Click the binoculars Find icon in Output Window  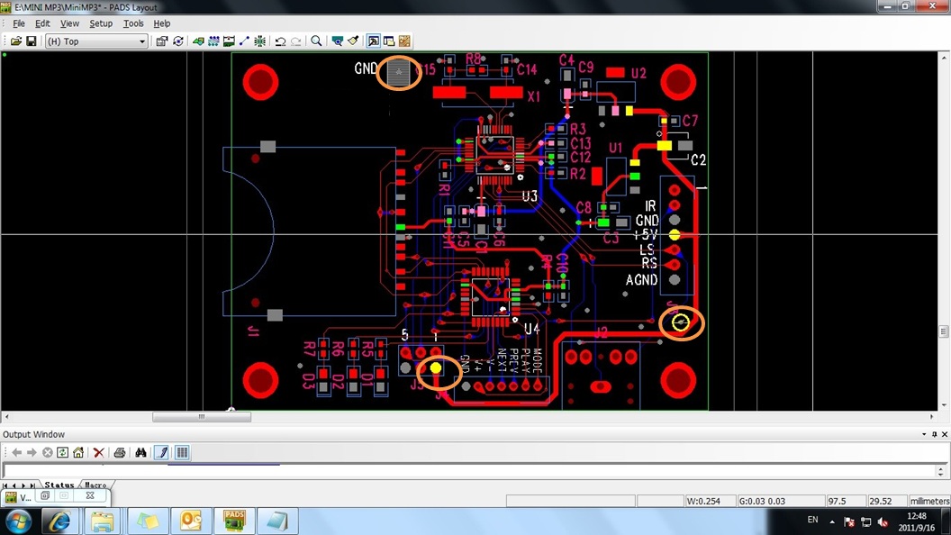click(x=140, y=453)
